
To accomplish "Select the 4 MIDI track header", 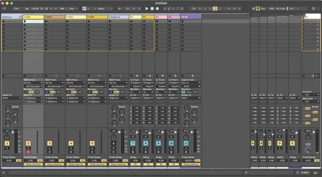I will tap(76, 17).
